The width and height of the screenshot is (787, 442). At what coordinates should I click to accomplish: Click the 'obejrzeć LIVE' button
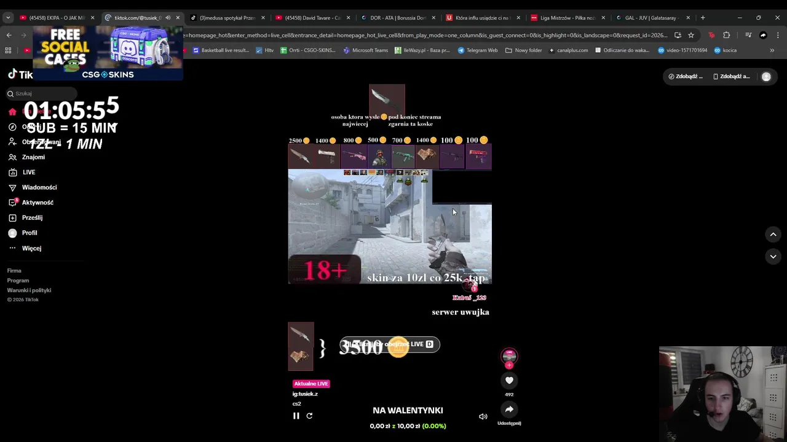(x=390, y=344)
